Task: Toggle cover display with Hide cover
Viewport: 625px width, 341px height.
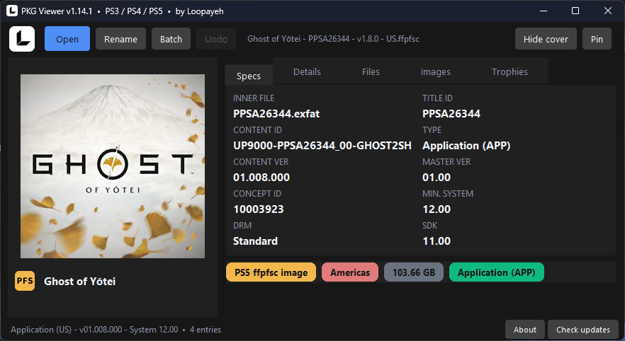Action: click(546, 39)
